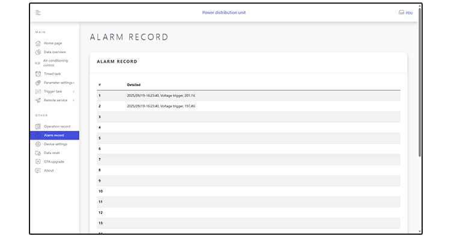Select alarm entry with 197.4V voltage trigger
451x239 pixels.
(x=161, y=106)
